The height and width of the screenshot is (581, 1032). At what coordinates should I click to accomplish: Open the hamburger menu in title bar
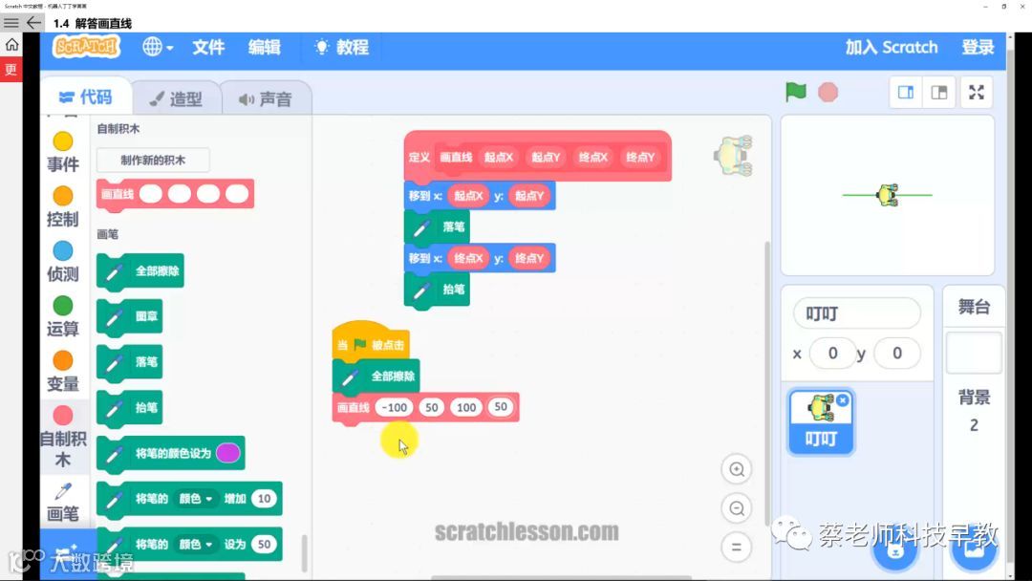point(11,22)
